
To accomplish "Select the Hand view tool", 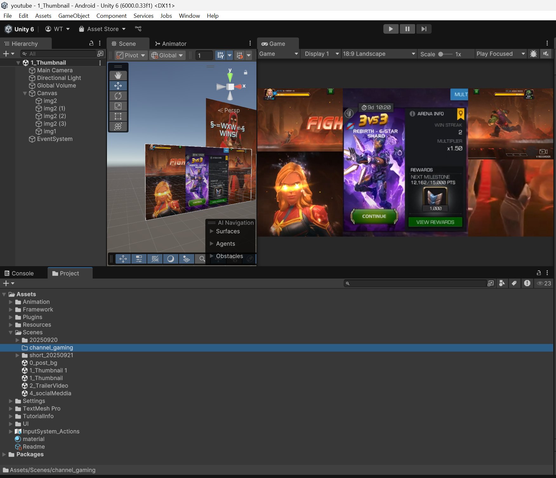I will click(x=118, y=76).
